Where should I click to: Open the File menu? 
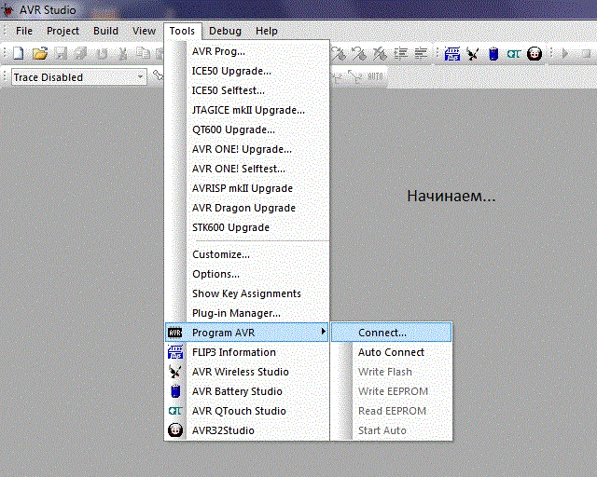click(24, 31)
